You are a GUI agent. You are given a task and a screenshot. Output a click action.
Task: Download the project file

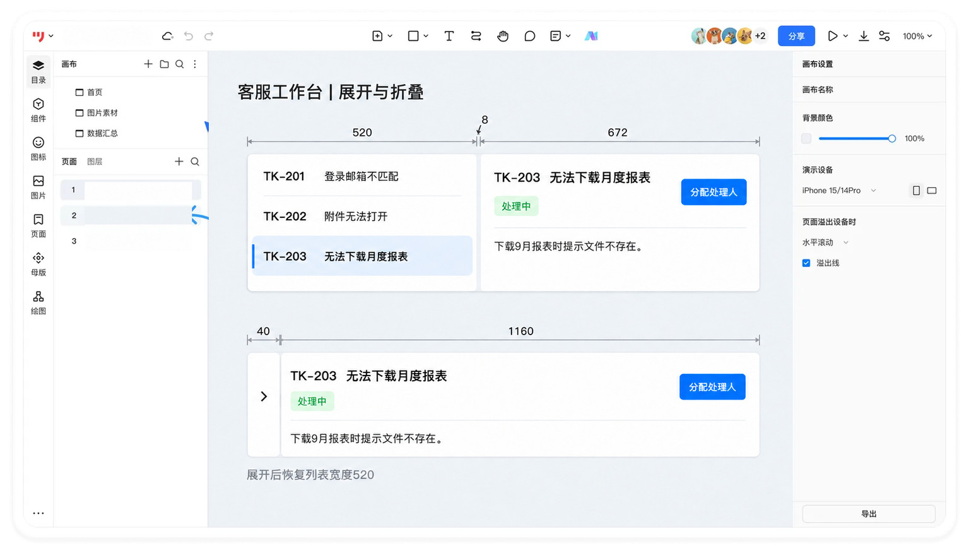864,36
